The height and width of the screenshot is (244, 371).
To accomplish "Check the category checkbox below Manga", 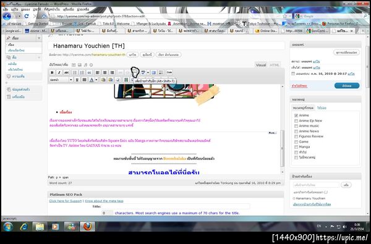I will (x=296, y=152).
